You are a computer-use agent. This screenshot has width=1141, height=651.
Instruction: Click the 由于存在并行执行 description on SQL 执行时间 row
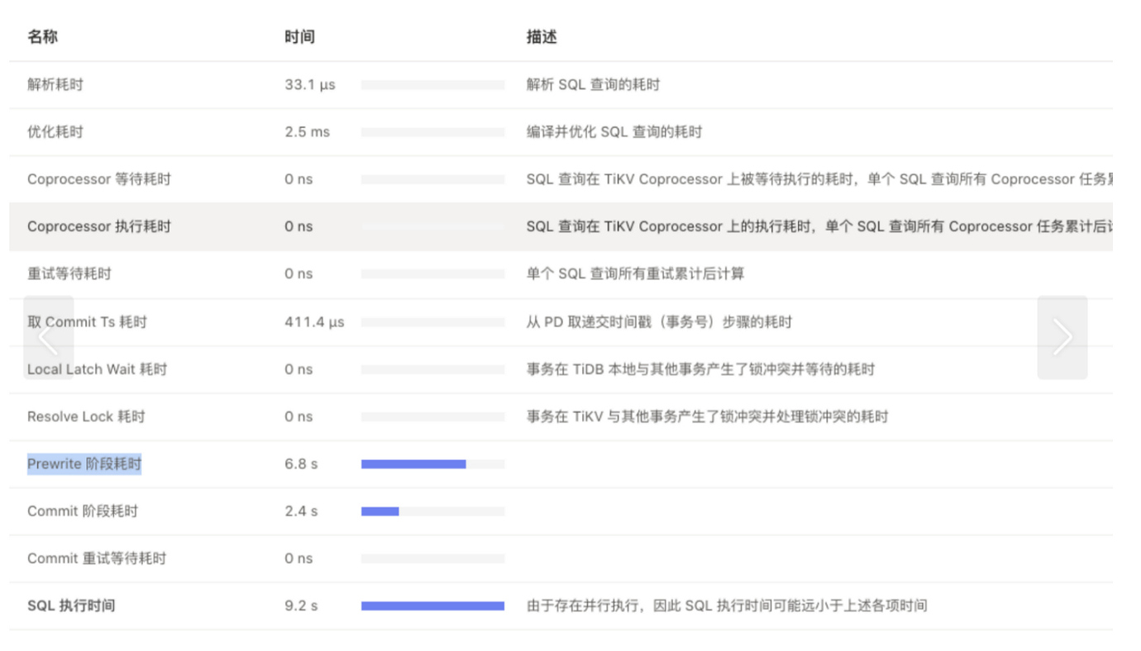727,606
